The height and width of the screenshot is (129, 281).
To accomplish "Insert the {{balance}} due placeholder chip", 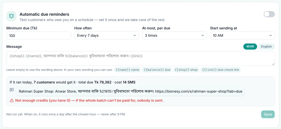I will [x=157, y=70].
